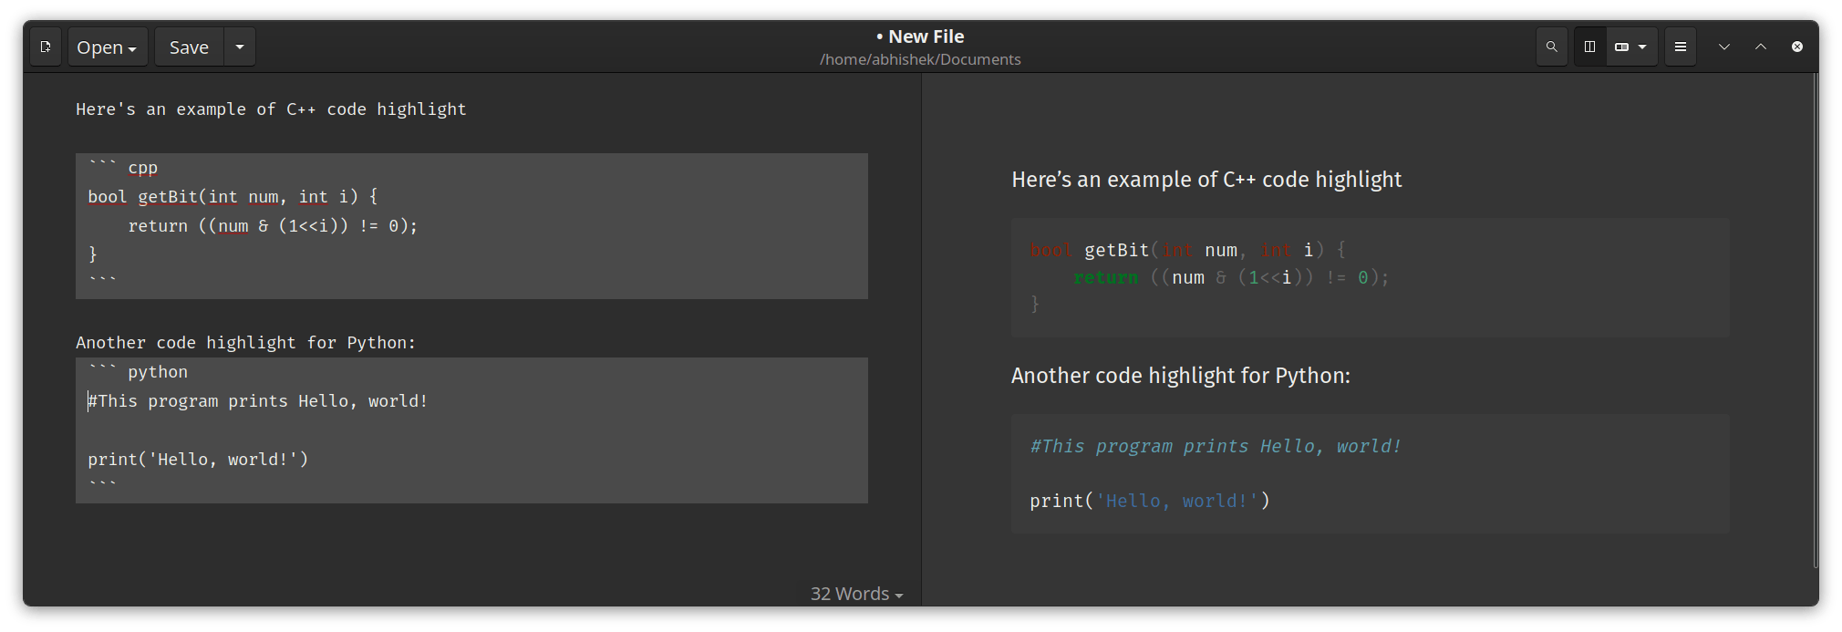This screenshot has height=632, width=1842.
Task: Open the Open file menu button
Action: point(108,47)
